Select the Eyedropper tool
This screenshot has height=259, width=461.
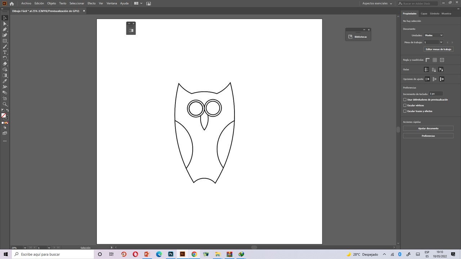click(x=5, y=81)
